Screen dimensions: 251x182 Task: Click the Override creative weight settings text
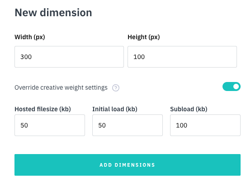tap(61, 87)
